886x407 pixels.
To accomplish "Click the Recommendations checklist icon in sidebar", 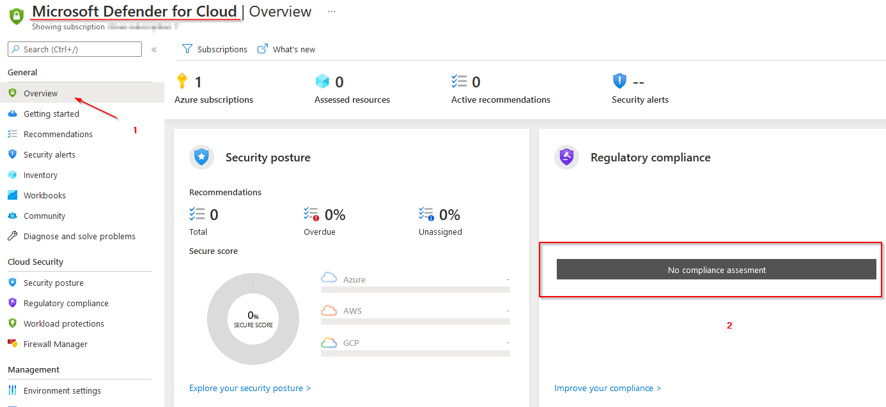I will click(x=12, y=134).
